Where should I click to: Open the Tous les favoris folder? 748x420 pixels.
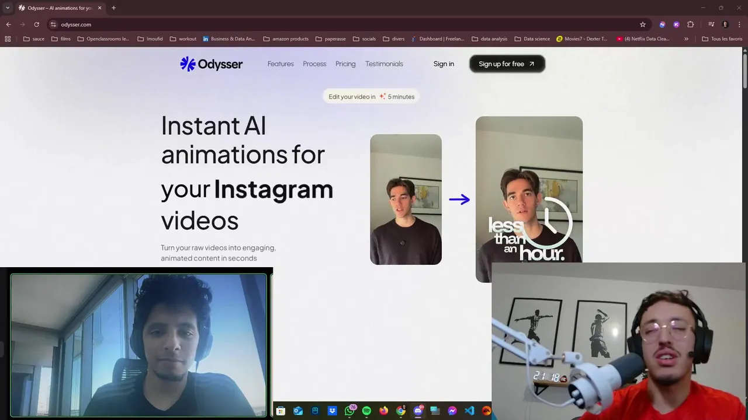click(722, 39)
